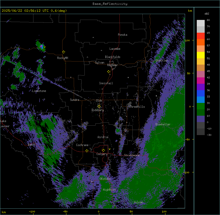Viewport: 220px width, 215px height.
Task: Click the RedDeer city label
Action: (x=112, y=65)
